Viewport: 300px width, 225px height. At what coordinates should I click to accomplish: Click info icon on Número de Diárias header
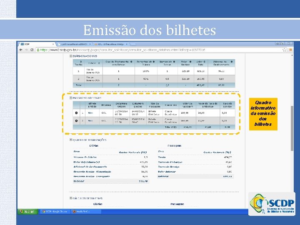point(174,62)
